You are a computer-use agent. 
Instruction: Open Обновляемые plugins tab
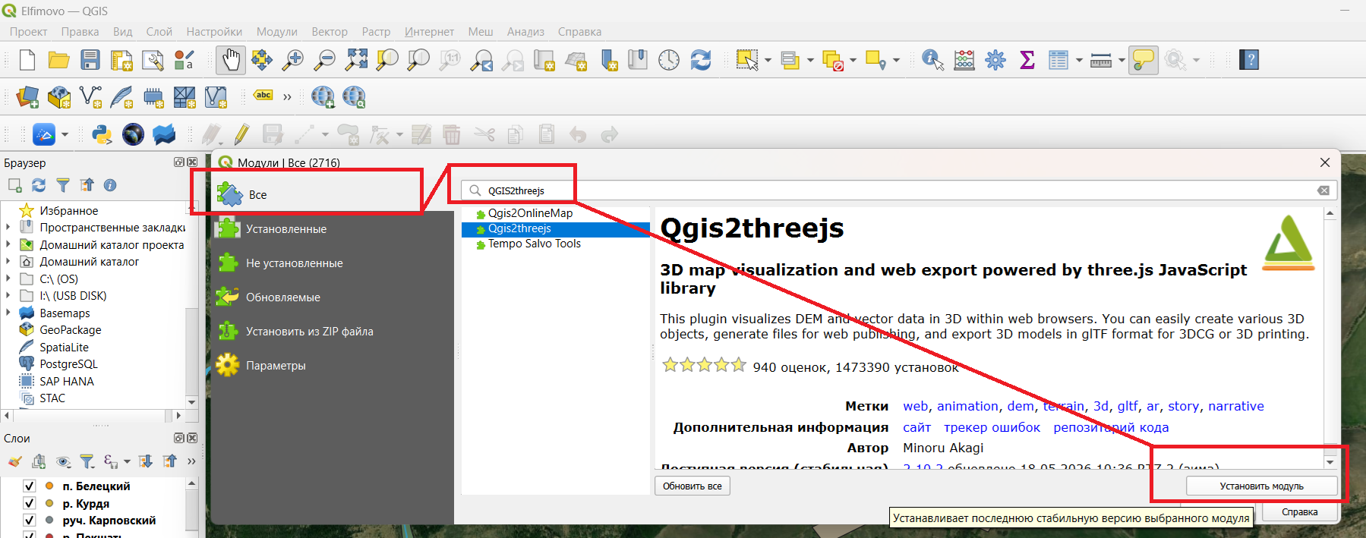pos(332,297)
